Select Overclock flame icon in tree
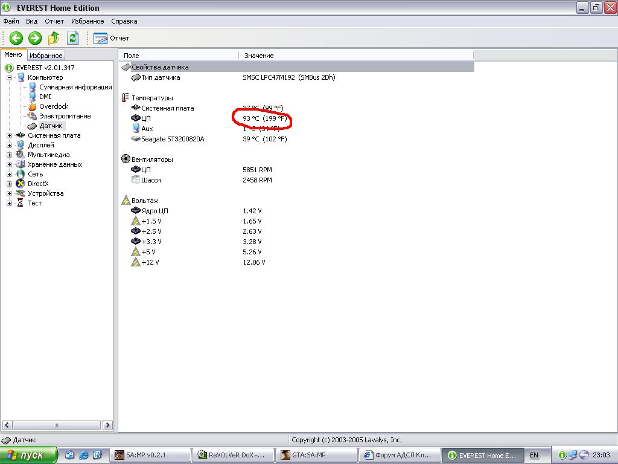Viewport: 618px width, 464px height. 33,106
